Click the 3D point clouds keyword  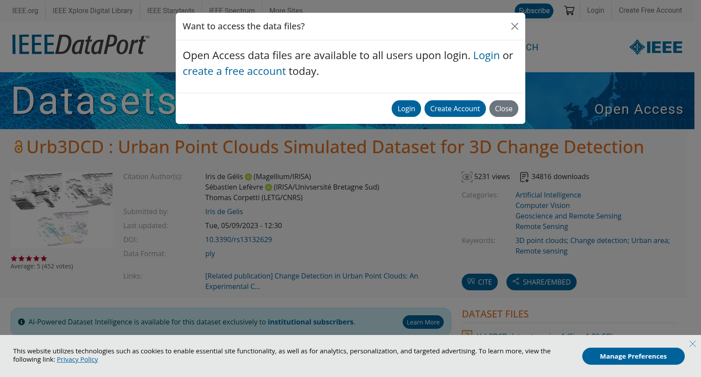[x=542, y=240]
